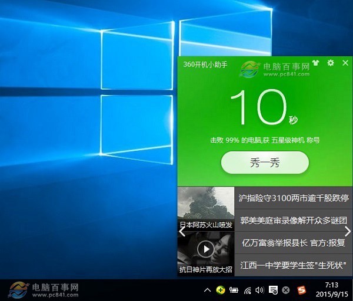Open settings gear in 360开机小助手

[x=331, y=63]
